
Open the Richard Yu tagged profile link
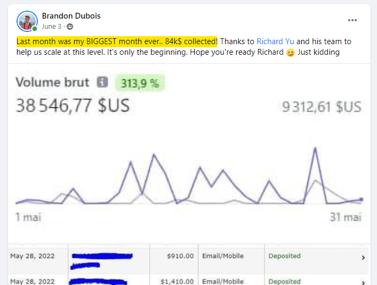point(275,41)
